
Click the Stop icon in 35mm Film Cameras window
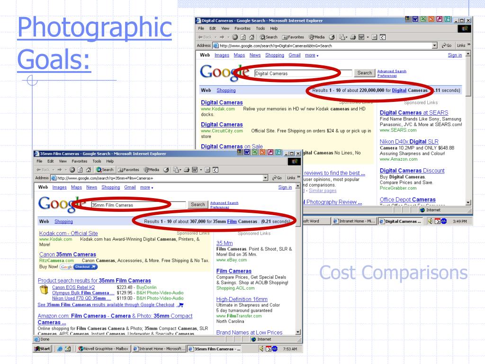pyautogui.click(x=72, y=170)
